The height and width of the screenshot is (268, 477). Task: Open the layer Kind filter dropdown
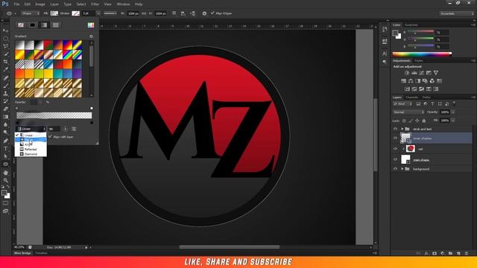coord(402,104)
